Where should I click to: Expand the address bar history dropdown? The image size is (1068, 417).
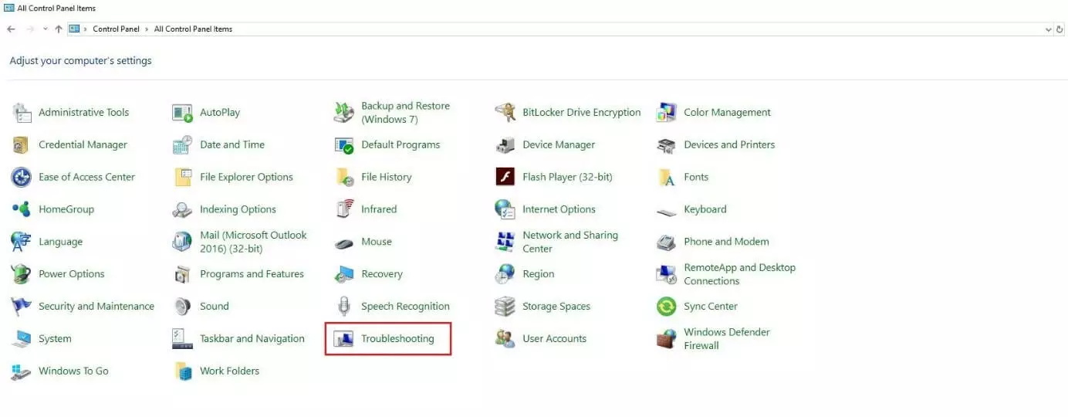[1048, 29]
